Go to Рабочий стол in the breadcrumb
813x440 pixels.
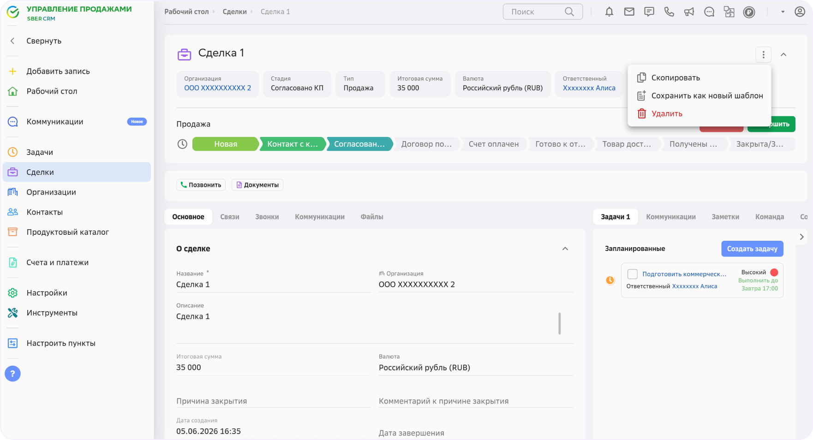pyautogui.click(x=186, y=12)
